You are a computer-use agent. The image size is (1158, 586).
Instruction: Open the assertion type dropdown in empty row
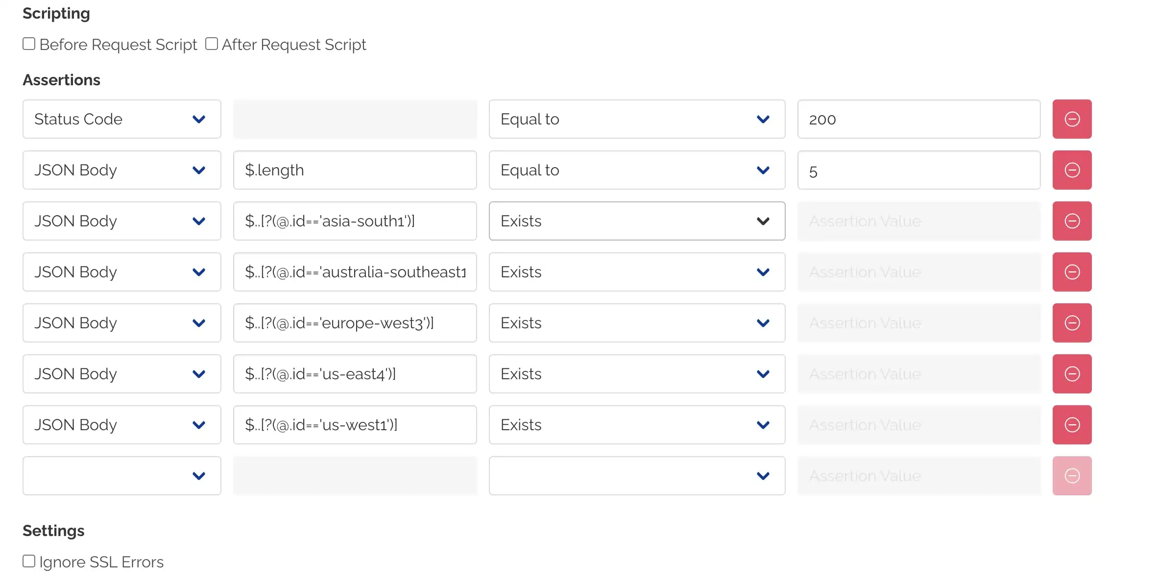click(x=198, y=476)
